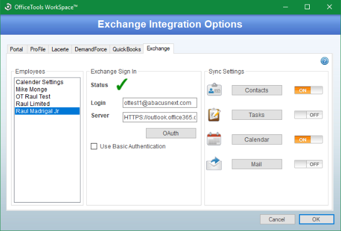
Task: Click the green status checkmark
Action: [x=122, y=85]
